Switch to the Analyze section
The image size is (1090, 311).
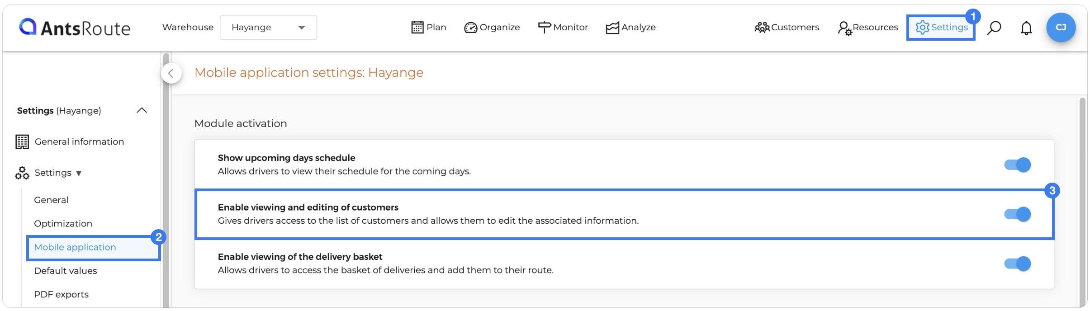pos(630,28)
